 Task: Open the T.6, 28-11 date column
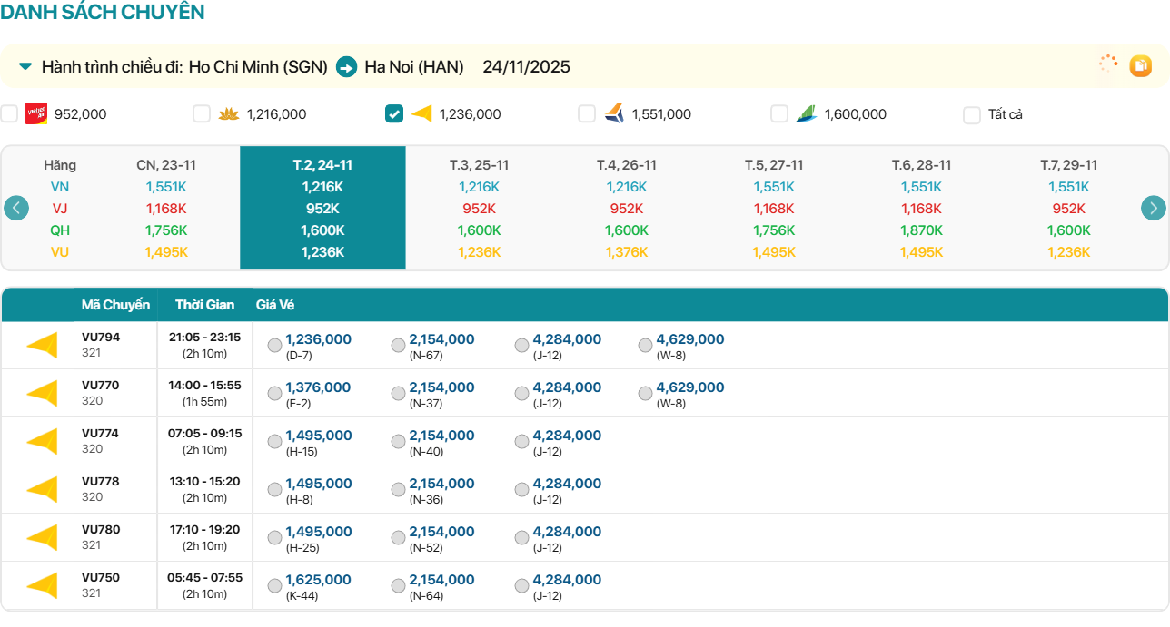[x=921, y=165]
